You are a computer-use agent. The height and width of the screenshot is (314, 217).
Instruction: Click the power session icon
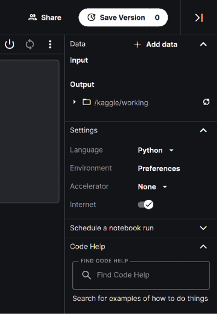pyautogui.click(x=10, y=44)
